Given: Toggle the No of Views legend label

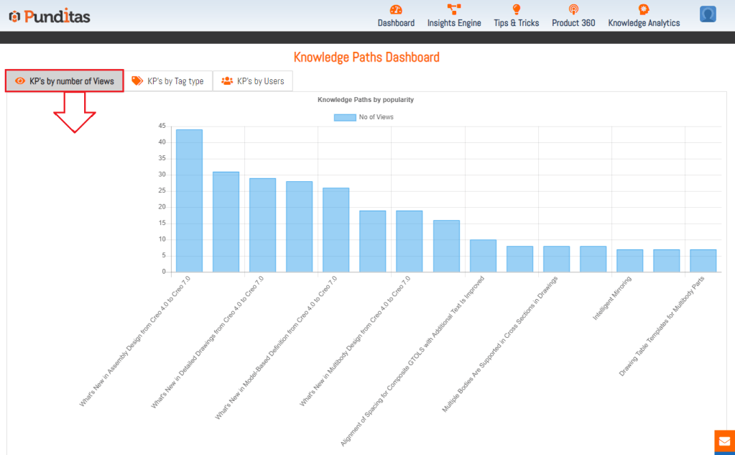Looking at the screenshot, I should pos(376,117).
